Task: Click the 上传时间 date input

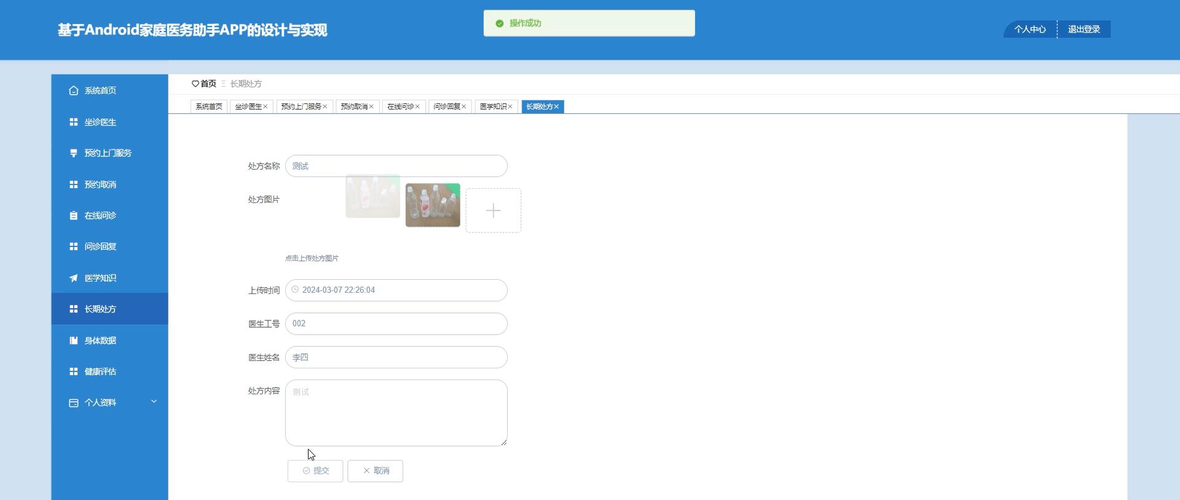Action: tap(396, 290)
